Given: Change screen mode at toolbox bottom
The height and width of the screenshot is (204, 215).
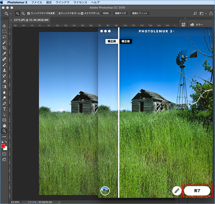Looking at the screenshot, I should (4, 160).
